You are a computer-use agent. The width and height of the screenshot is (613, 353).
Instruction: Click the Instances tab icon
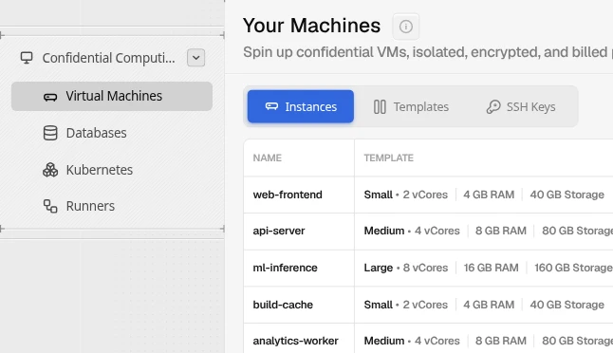[x=271, y=106]
